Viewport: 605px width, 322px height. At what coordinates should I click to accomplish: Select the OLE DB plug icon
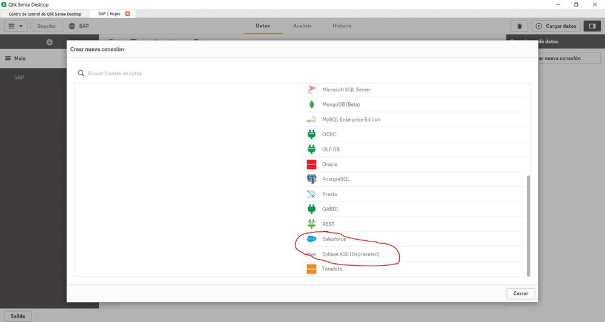pyautogui.click(x=311, y=149)
